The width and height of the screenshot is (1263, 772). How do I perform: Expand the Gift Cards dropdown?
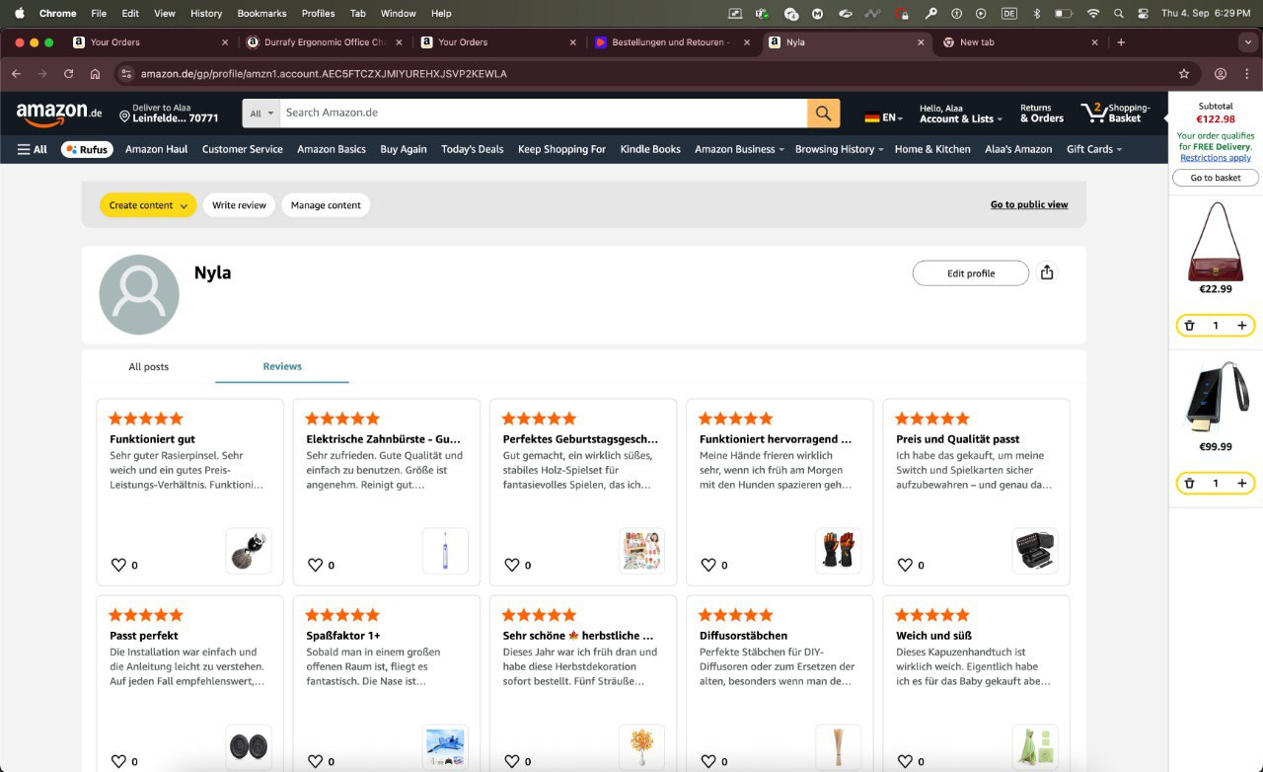tap(1094, 149)
